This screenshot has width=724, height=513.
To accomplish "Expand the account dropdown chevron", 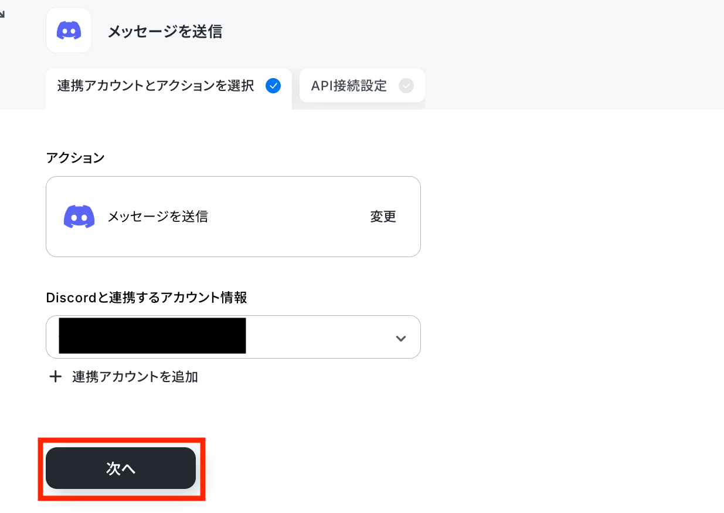I will click(x=401, y=338).
